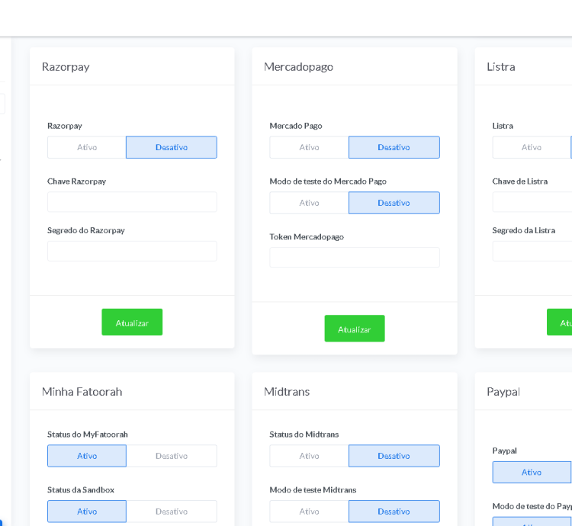
Task: Activate Listra using its Ativo option
Action: point(532,147)
